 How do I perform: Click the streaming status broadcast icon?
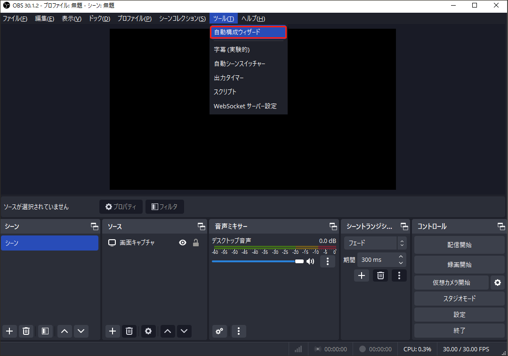coord(318,349)
